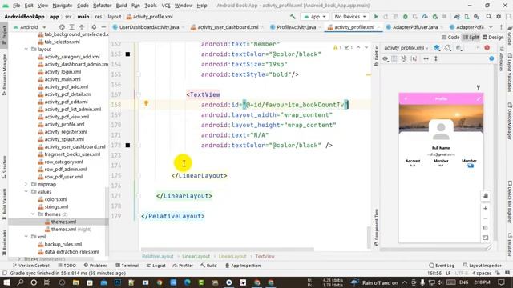Collapse the themes folder
The height and width of the screenshot is (288, 513).
33,214
